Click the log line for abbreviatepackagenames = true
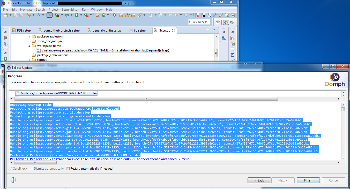 (x=100, y=159)
